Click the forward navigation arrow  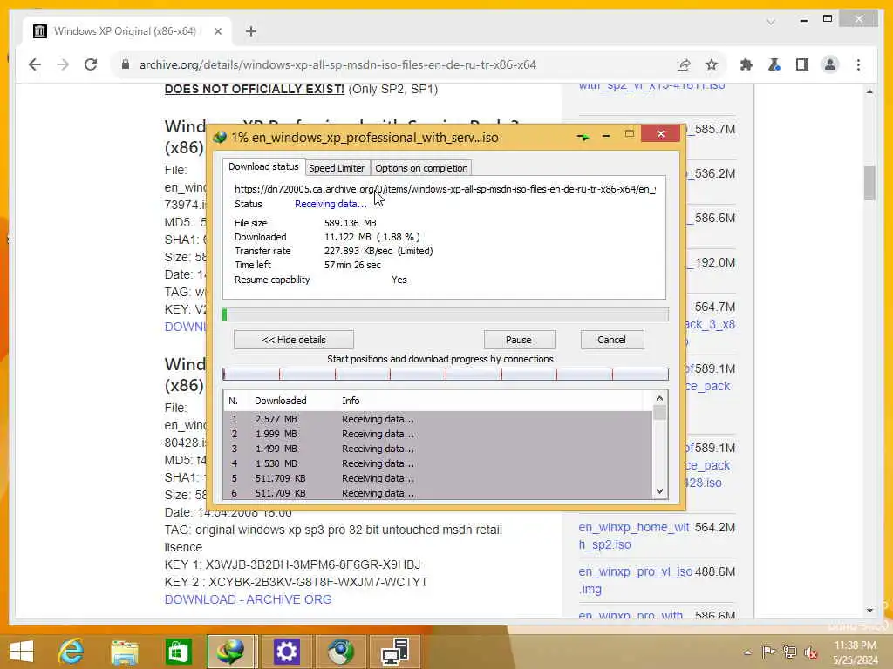(63, 64)
